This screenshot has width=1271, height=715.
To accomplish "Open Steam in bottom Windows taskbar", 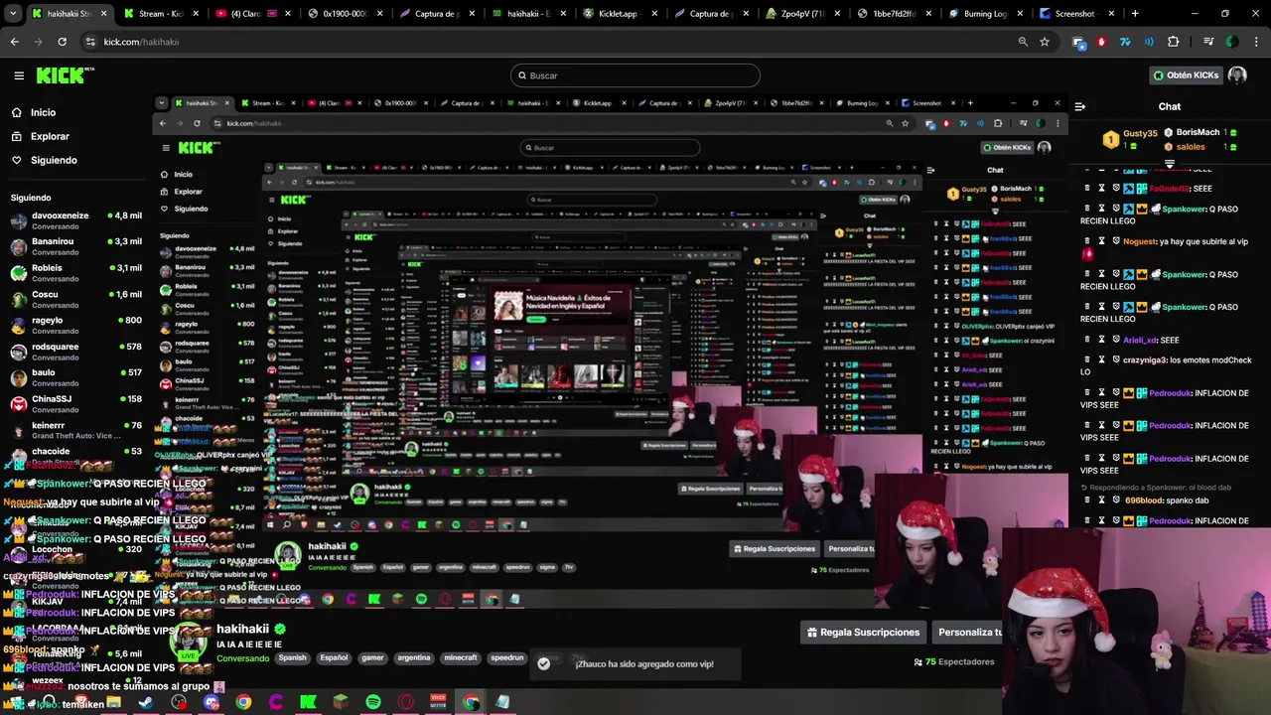I will pos(146,702).
